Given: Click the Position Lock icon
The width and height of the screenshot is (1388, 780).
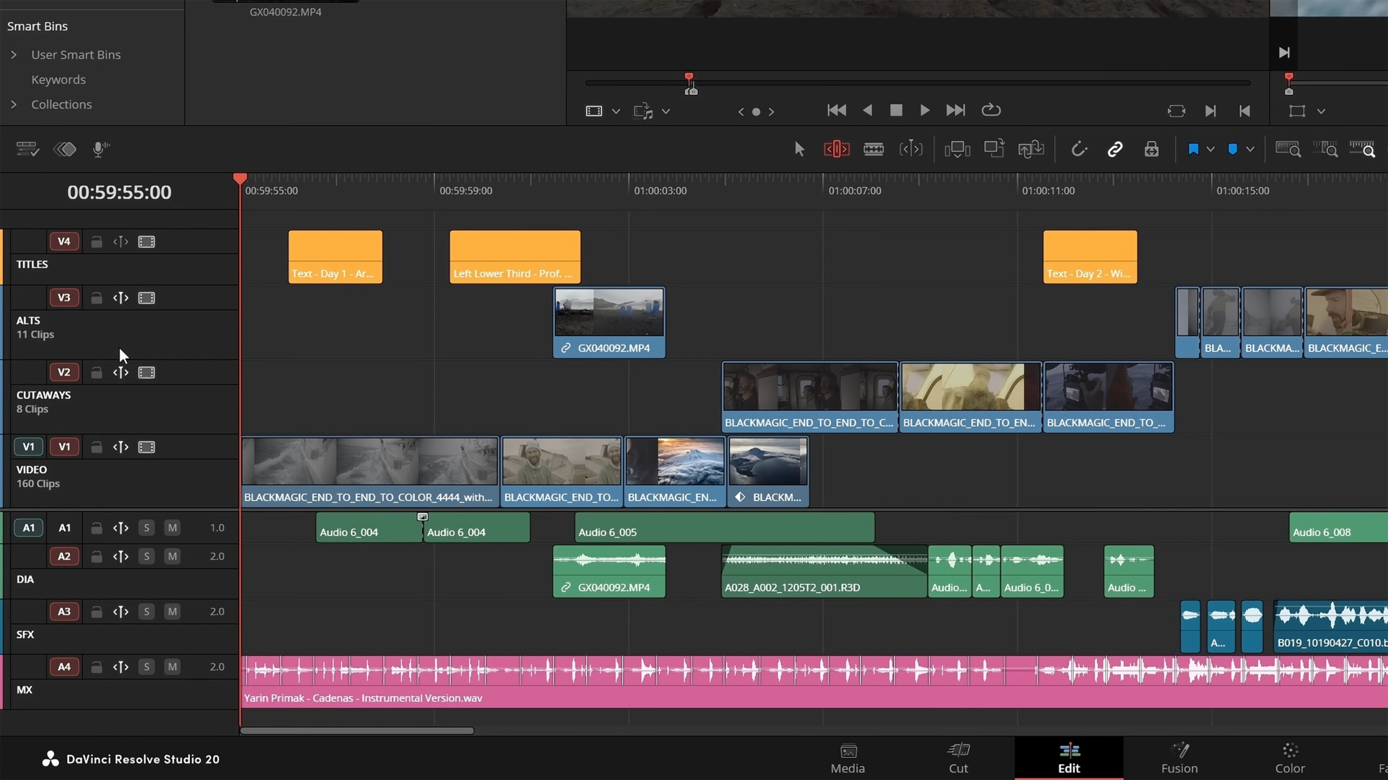Looking at the screenshot, I should [1152, 148].
